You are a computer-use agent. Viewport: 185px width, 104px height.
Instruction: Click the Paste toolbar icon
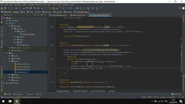tap(31, 8)
